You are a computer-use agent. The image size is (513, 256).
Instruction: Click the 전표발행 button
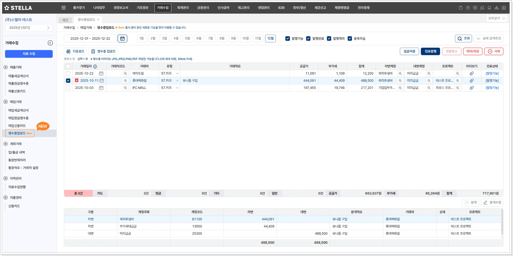coord(430,51)
